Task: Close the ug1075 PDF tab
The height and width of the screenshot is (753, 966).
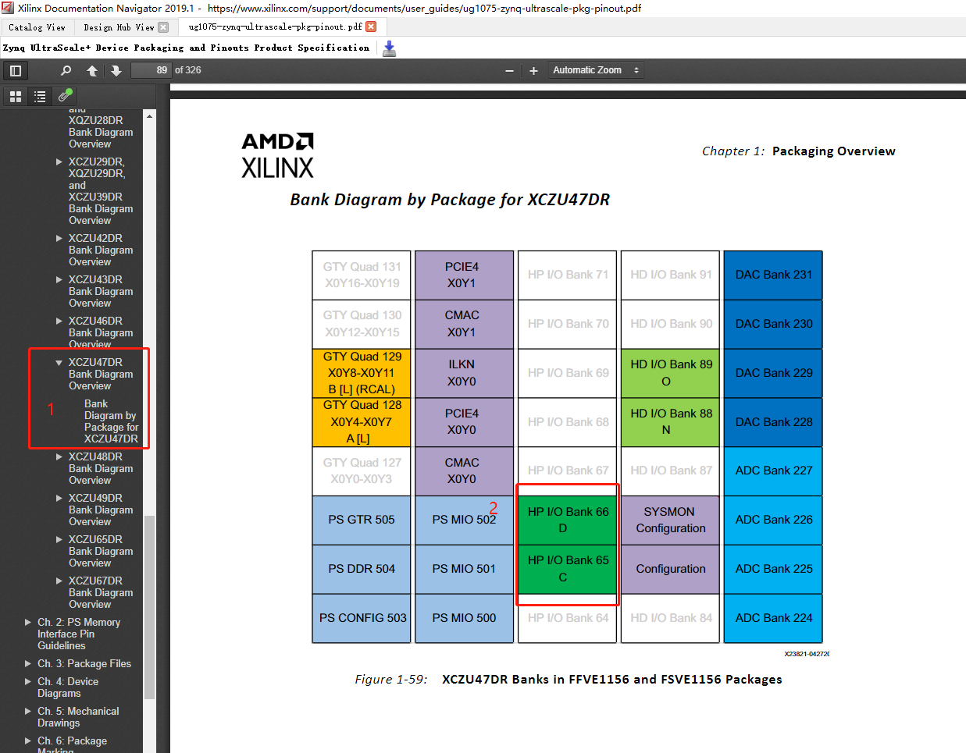Action: coord(371,27)
